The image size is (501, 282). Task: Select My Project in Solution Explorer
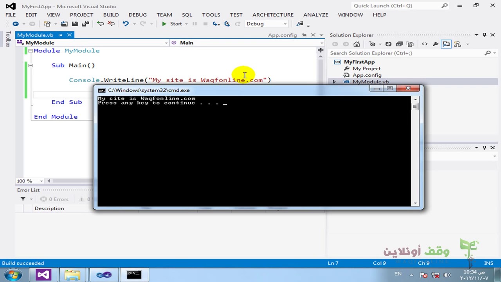tap(366, 69)
